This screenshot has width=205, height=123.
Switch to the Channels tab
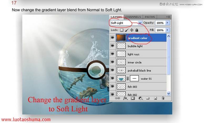point(133,17)
